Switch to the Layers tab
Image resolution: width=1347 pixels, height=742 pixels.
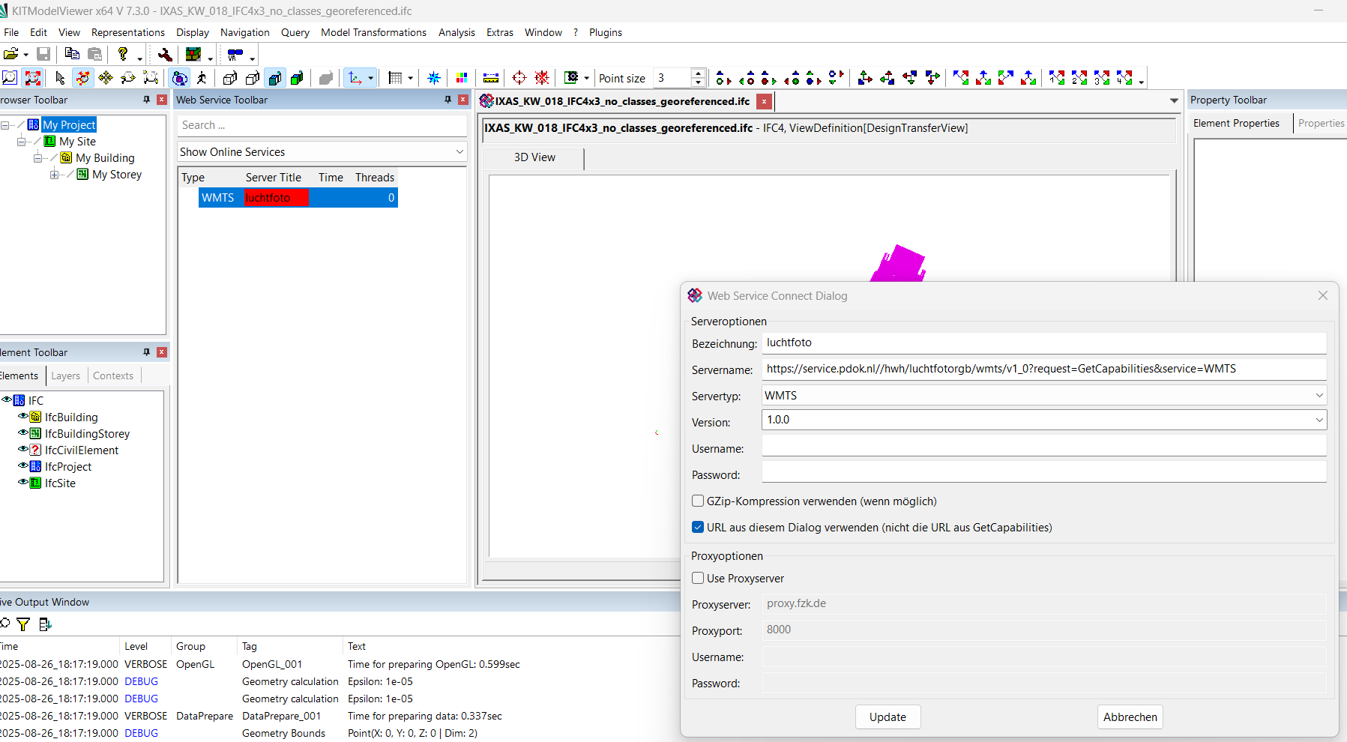(66, 376)
